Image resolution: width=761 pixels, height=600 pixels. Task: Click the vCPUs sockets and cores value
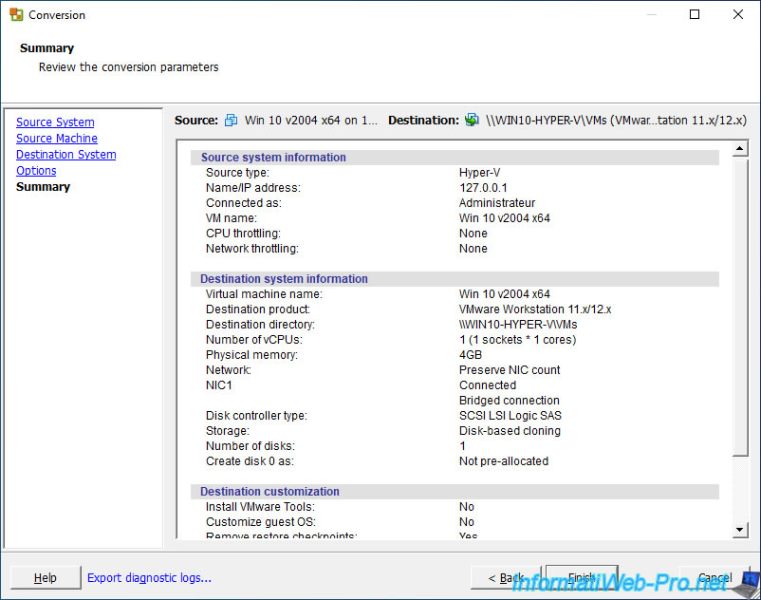[x=517, y=340]
